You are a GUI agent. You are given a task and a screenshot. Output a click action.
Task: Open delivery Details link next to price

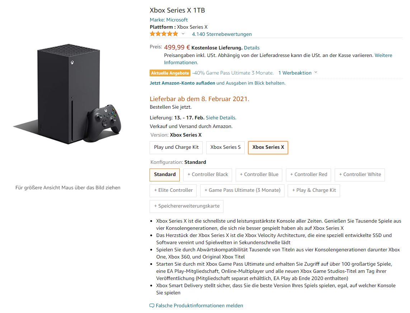pos(252,48)
